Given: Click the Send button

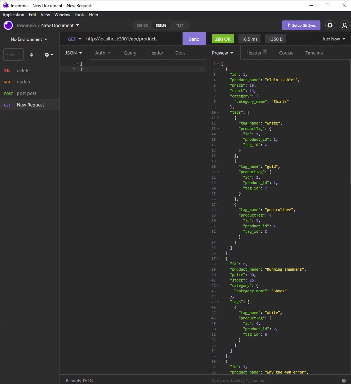Looking at the screenshot, I should click(194, 38).
